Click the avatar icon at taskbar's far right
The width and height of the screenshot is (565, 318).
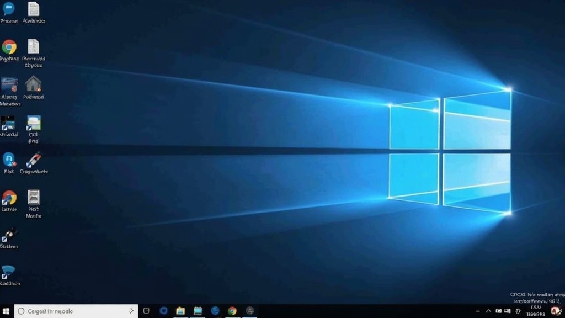(x=556, y=311)
